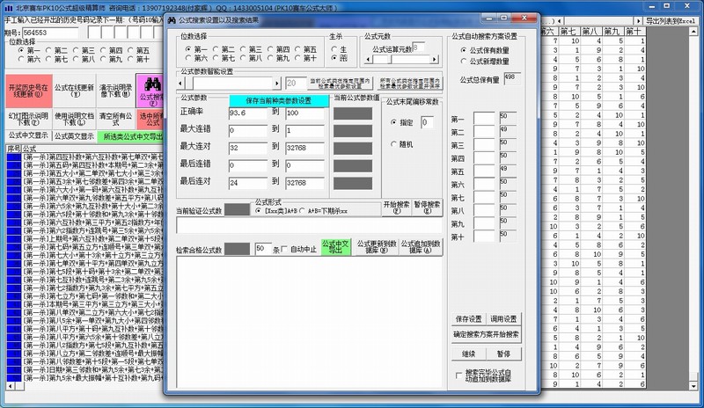Enable the 自动中止 checkbox
Image resolution: width=704 pixels, height=408 pixels.
(284, 249)
